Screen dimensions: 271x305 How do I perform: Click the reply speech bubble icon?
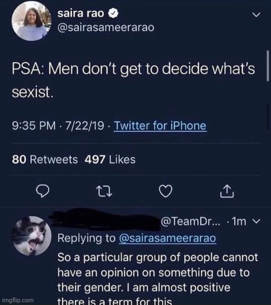pos(42,191)
